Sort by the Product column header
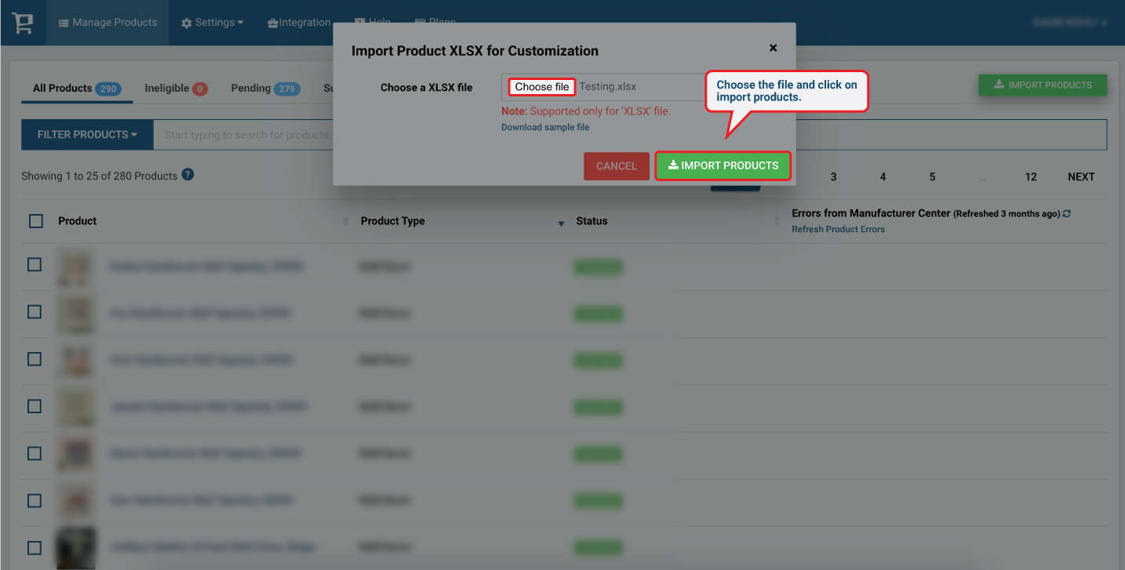Viewport: 1125px width, 570px height. (x=78, y=221)
